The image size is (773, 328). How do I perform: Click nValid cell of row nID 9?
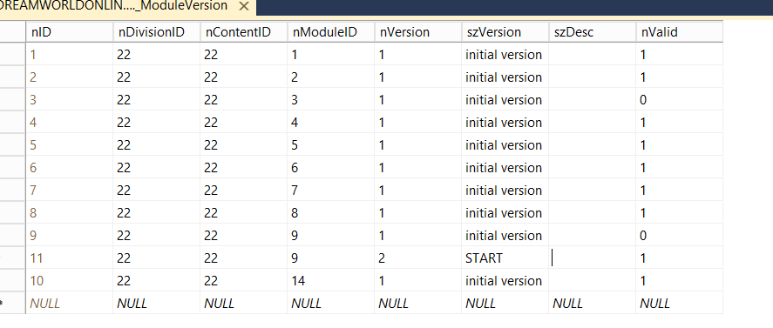pos(680,236)
